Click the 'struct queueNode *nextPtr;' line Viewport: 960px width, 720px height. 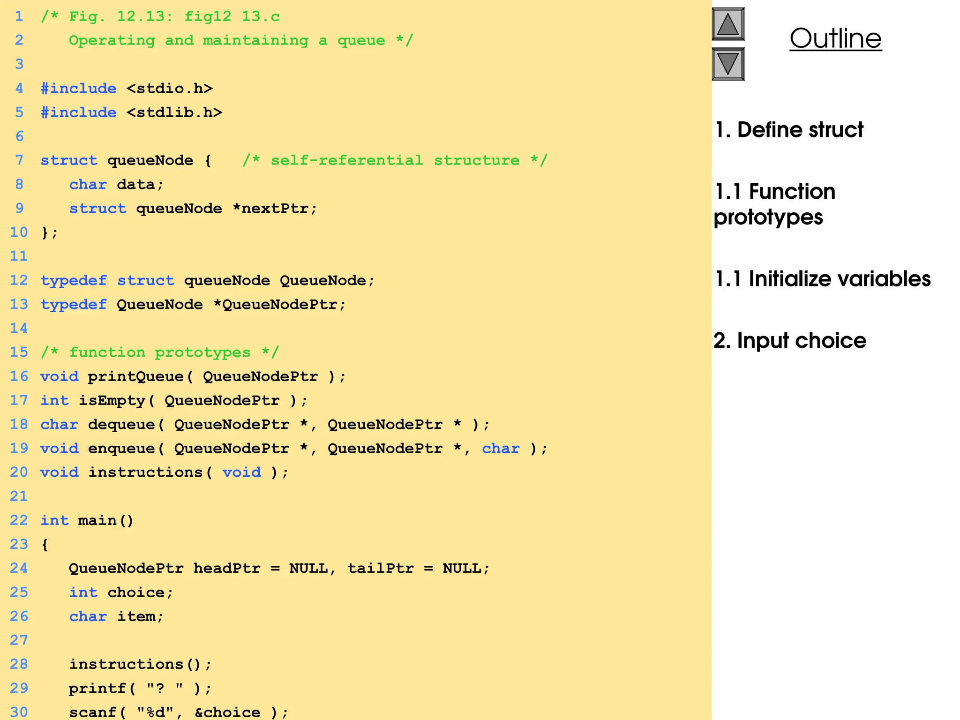[x=193, y=209]
